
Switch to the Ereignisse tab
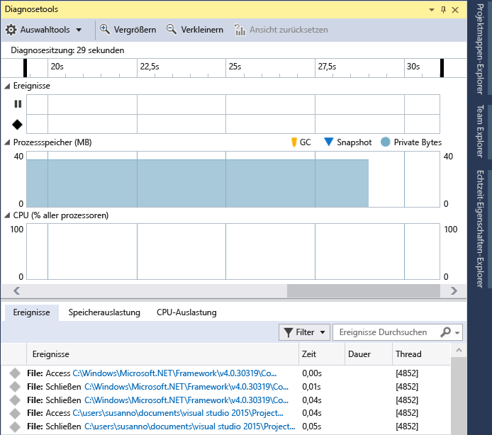point(31,312)
